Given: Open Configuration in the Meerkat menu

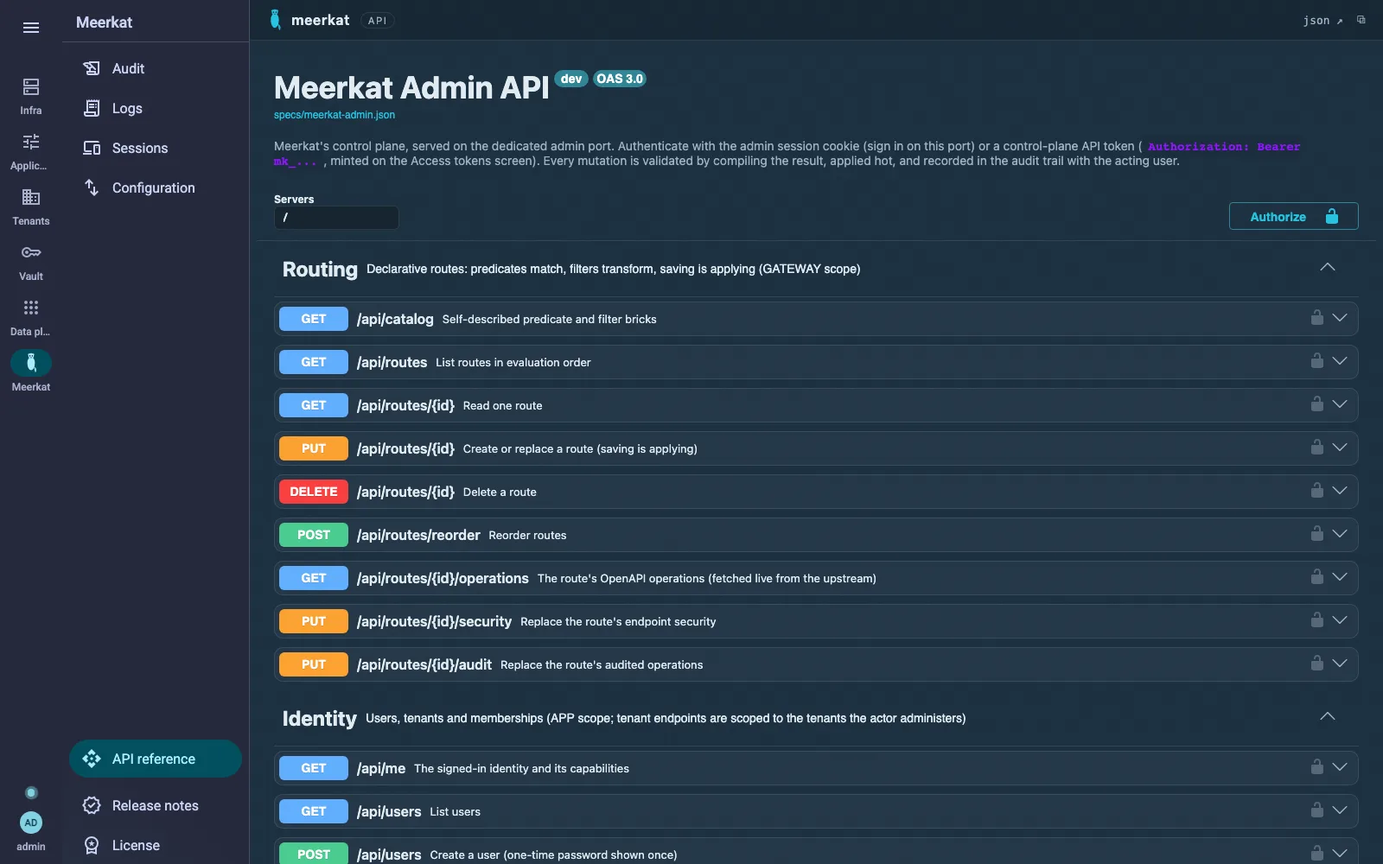Looking at the screenshot, I should coord(156,187).
